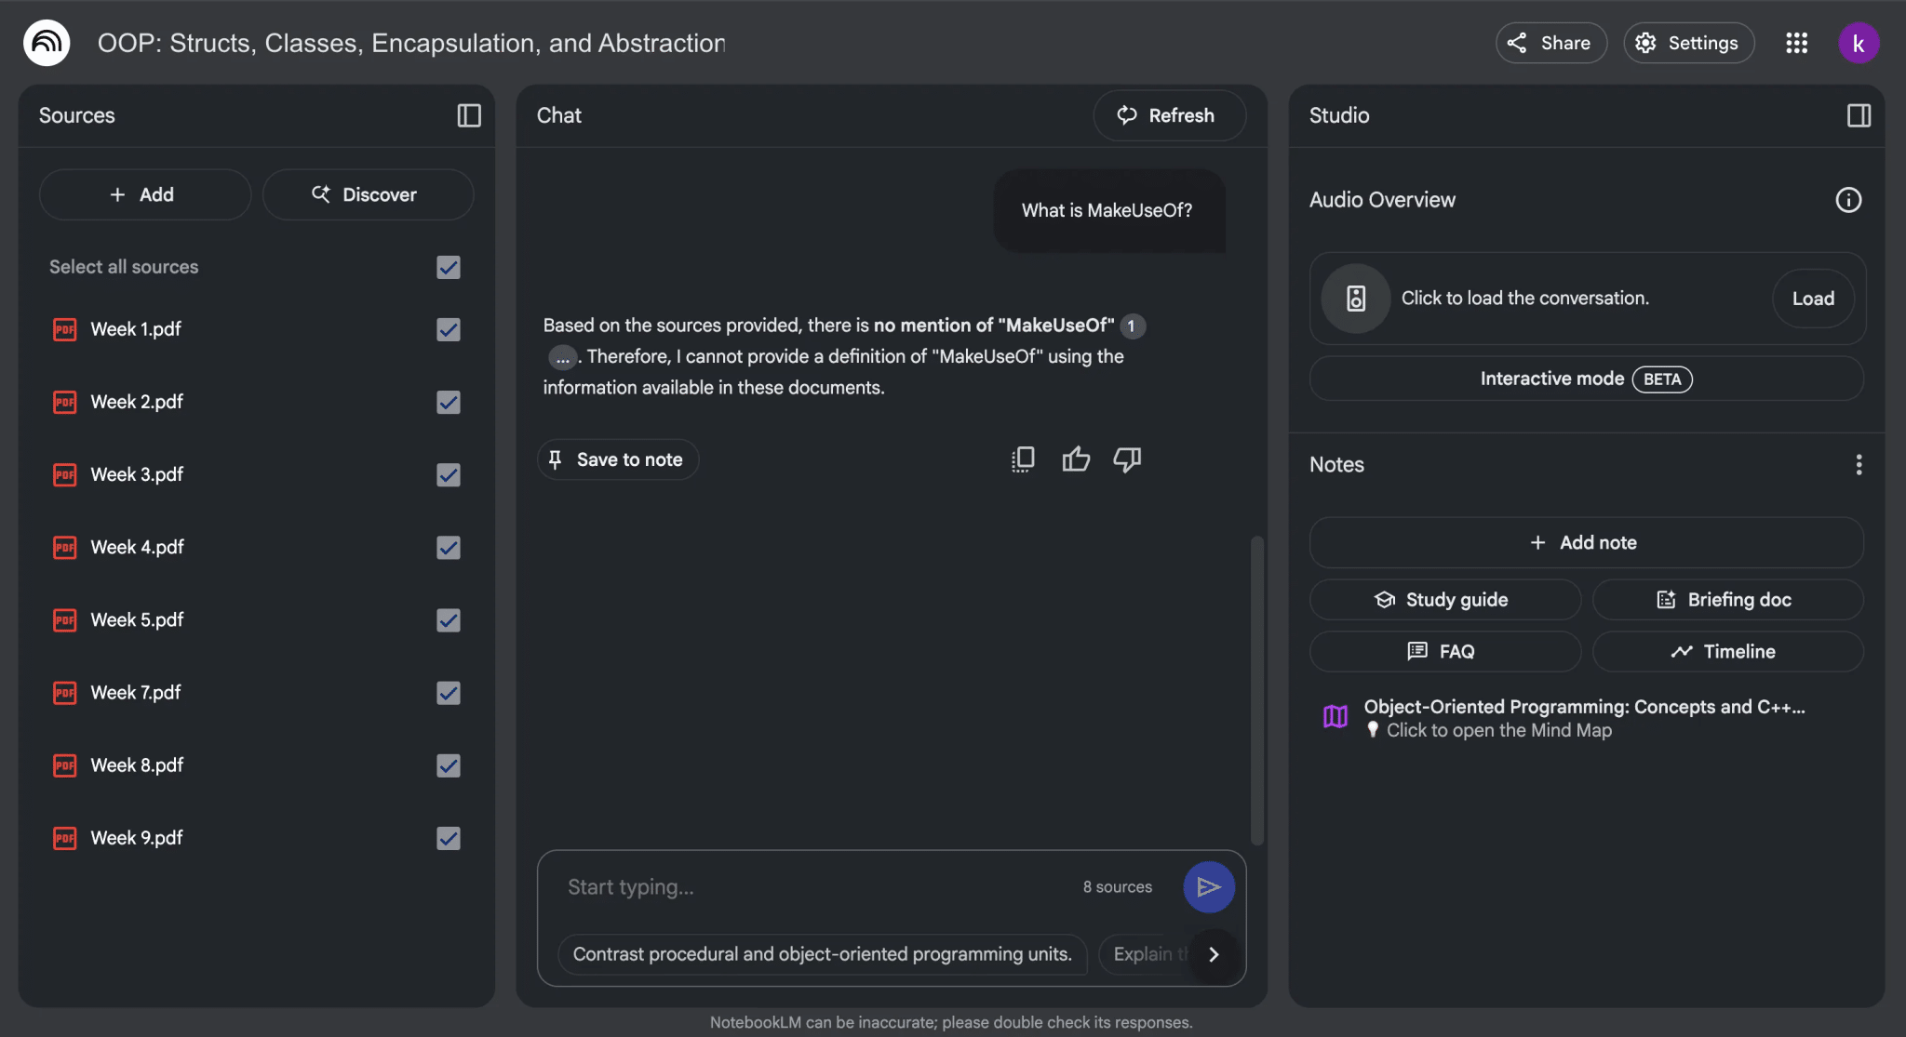This screenshot has height=1037, width=1906.
Task: Collapse the Studio panel icon
Action: 1859,115
